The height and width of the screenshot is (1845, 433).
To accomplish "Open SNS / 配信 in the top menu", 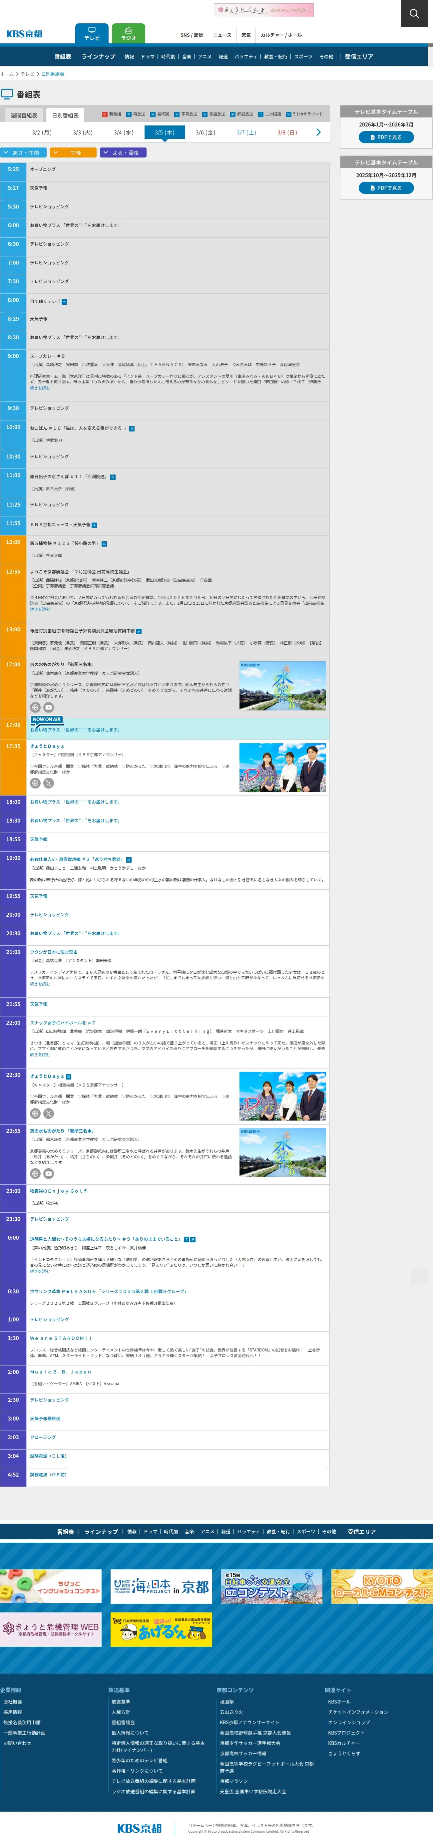I will pyautogui.click(x=192, y=35).
